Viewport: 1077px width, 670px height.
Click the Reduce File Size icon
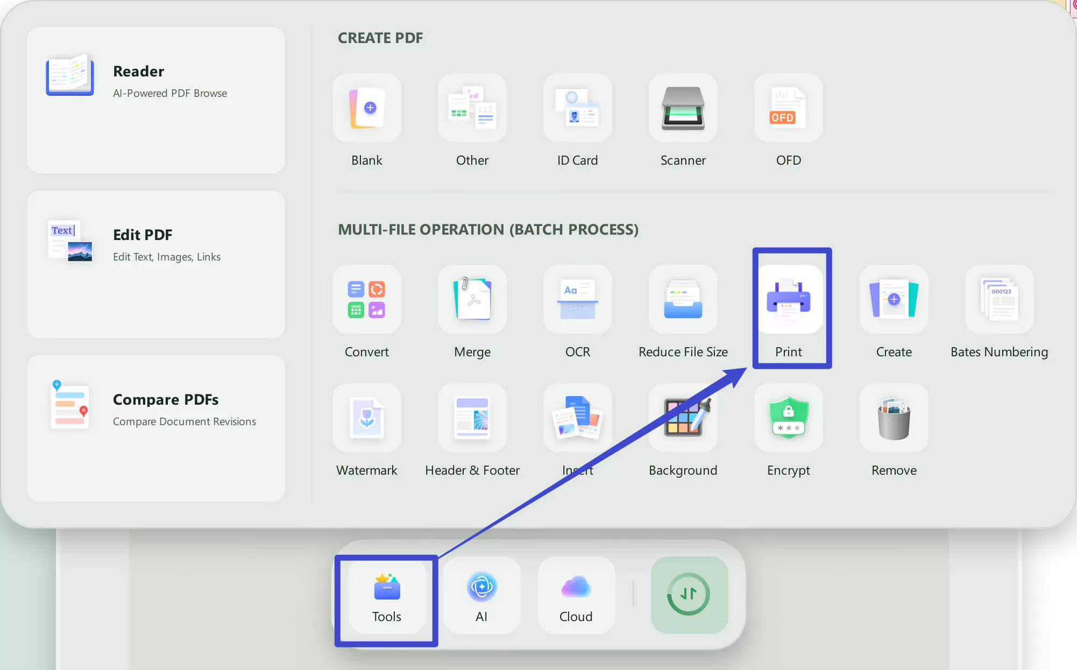(x=683, y=300)
